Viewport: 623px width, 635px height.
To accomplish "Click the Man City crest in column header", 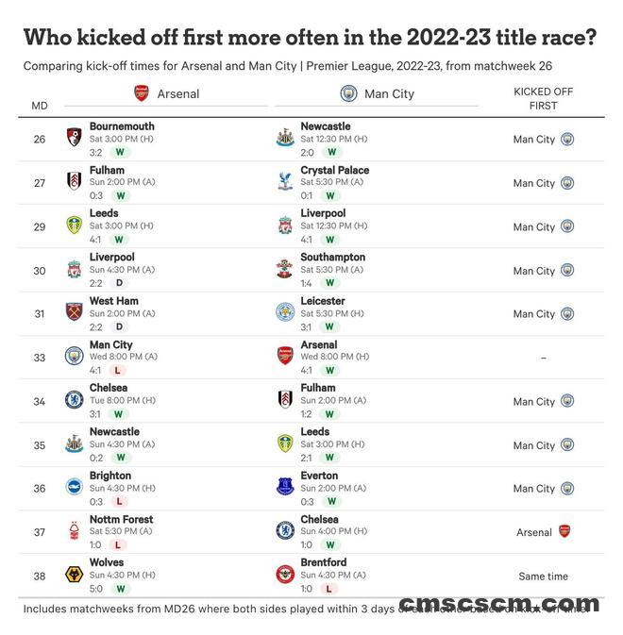I will pyautogui.click(x=348, y=93).
